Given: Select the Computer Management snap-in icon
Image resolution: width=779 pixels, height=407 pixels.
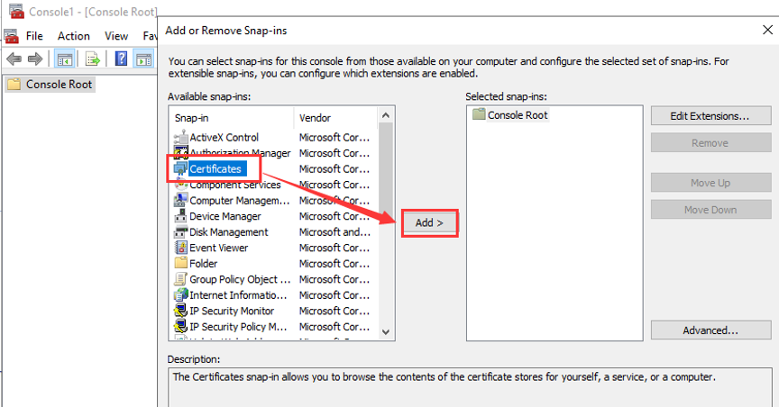Looking at the screenshot, I should coord(181,201).
